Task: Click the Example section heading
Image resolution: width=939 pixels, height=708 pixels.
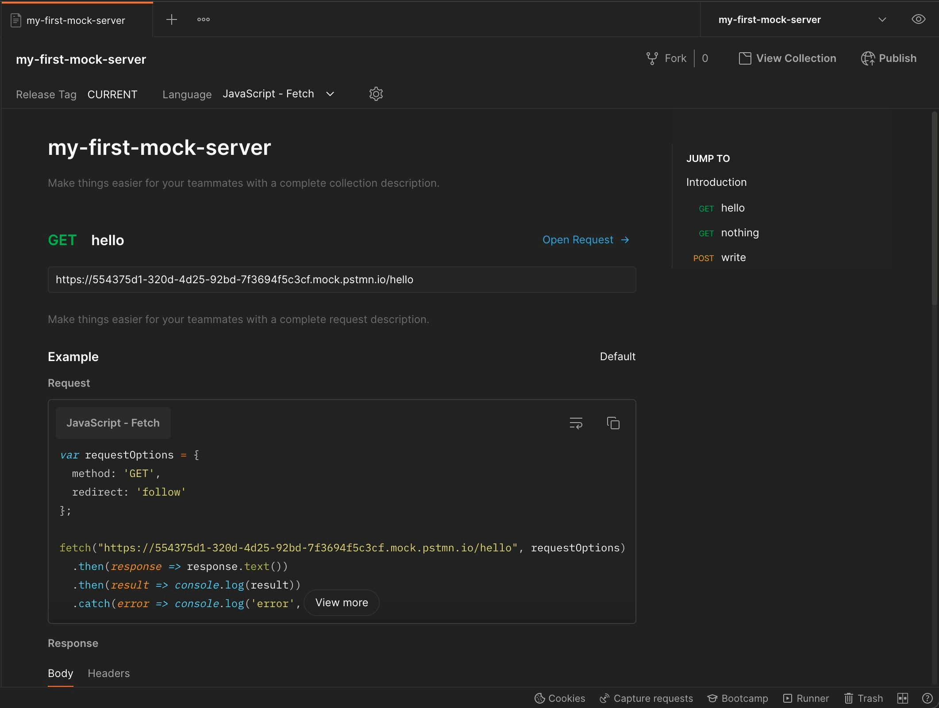Action: coord(73,357)
